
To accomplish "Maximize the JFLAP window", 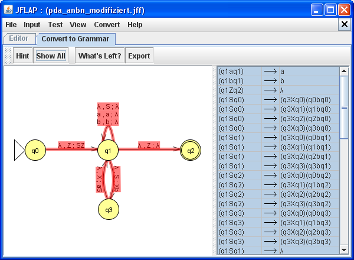I will 330,10.
